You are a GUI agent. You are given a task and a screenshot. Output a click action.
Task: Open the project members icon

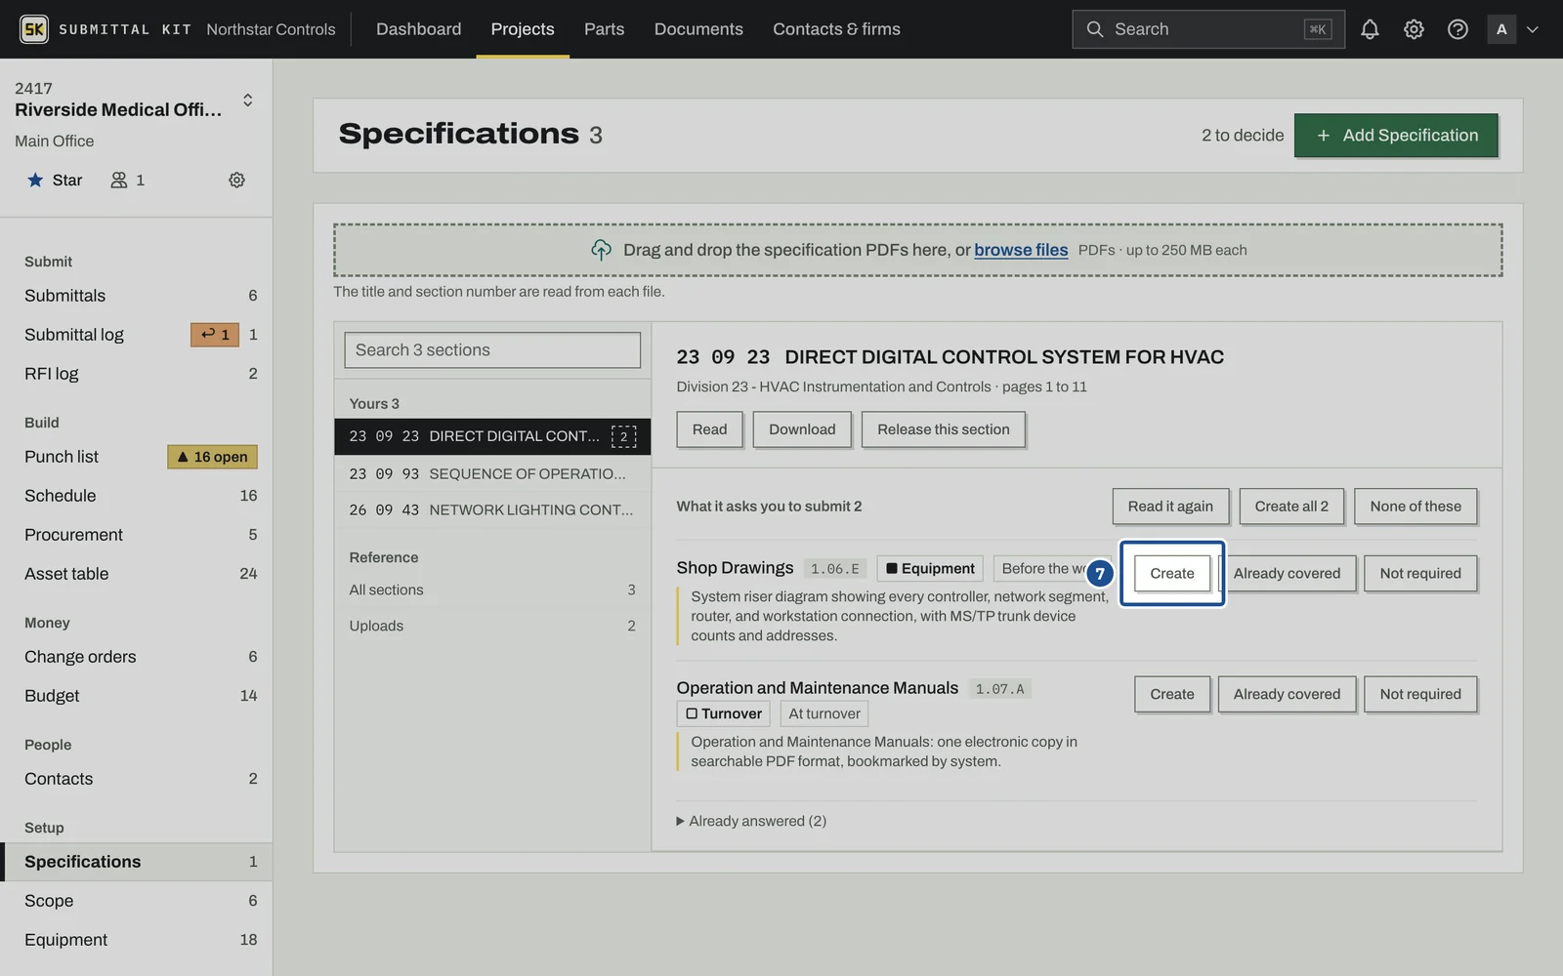tap(128, 180)
